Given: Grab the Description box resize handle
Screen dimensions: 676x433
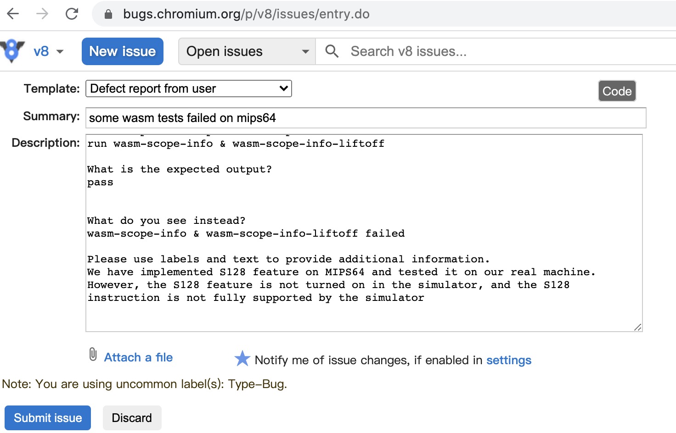Looking at the screenshot, I should 637,327.
